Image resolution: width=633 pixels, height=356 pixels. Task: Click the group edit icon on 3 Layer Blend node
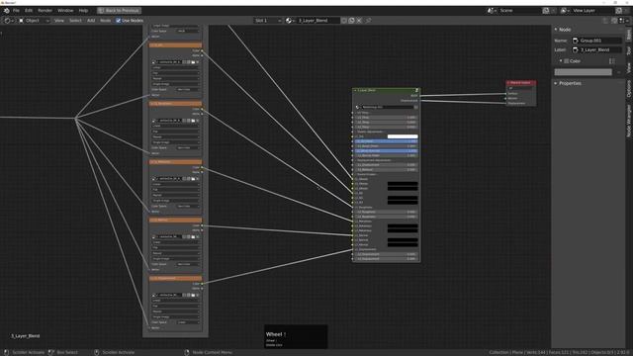coord(416,90)
